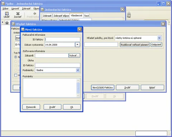This screenshot has height=137, width=172.
Task: Select the Všeobecné tab
Action: click(x=76, y=15)
